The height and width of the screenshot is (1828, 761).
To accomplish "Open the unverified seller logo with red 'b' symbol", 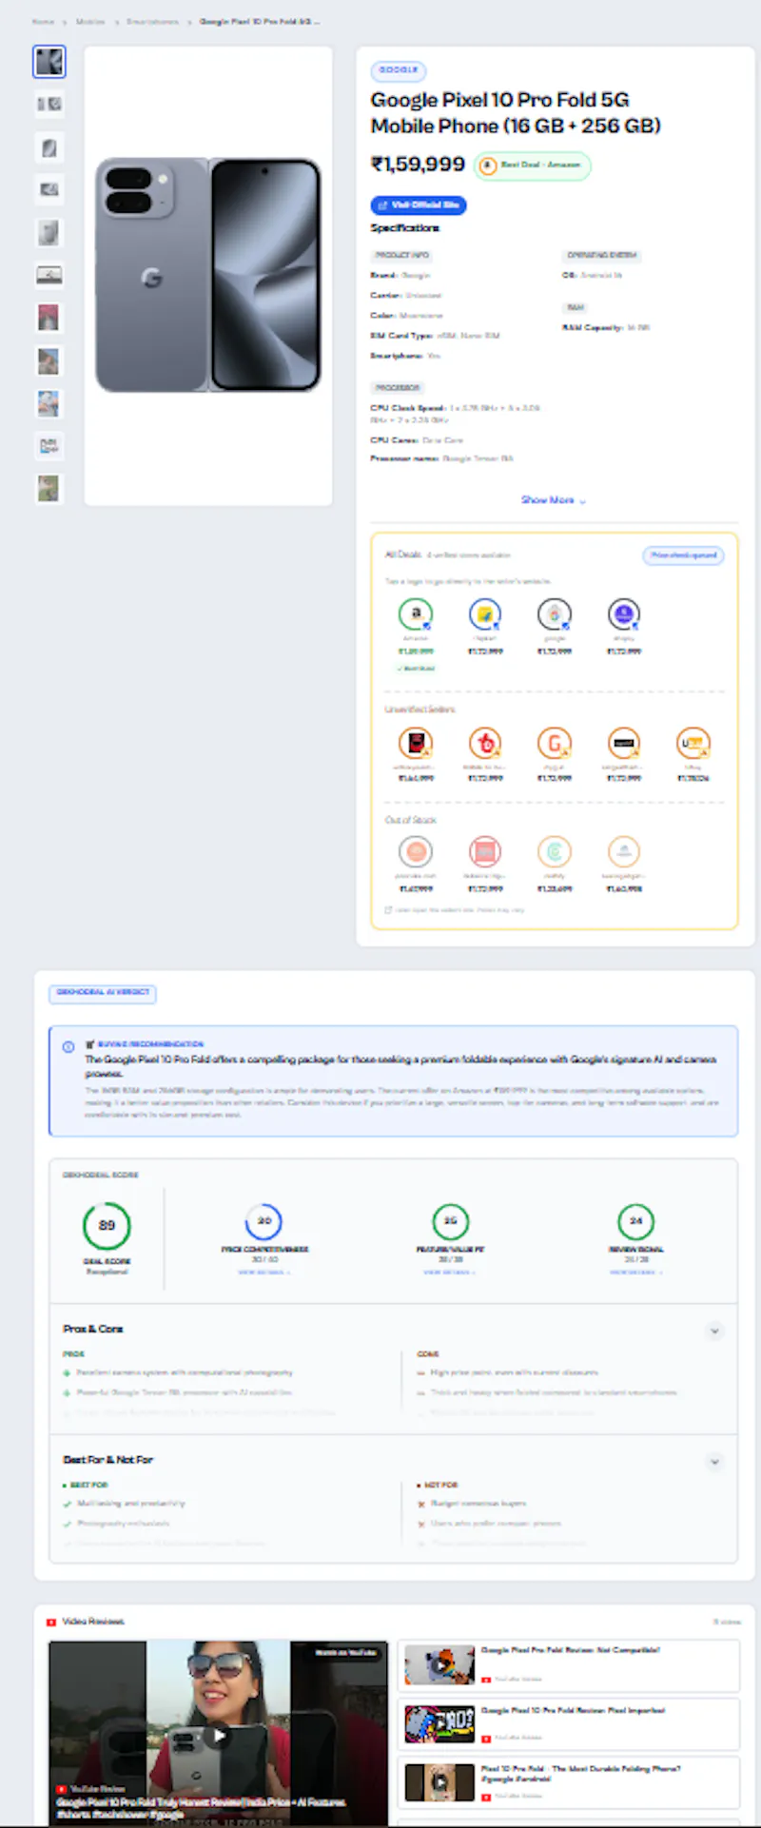I will click(485, 743).
